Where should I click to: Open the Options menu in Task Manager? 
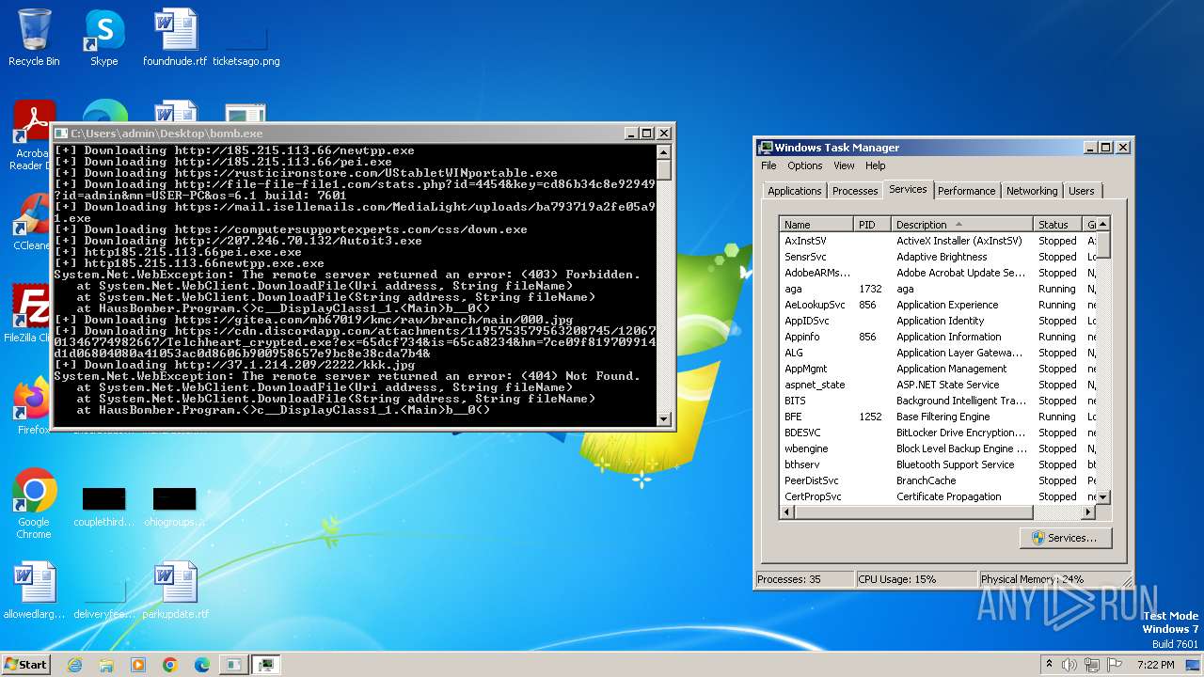pos(804,165)
